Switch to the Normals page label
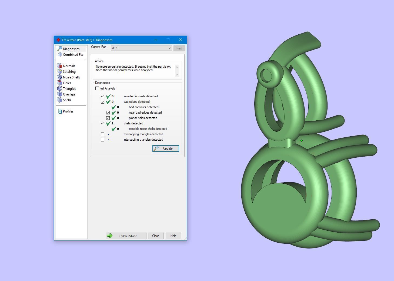This screenshot has width=394, height=281. point(69,66)
